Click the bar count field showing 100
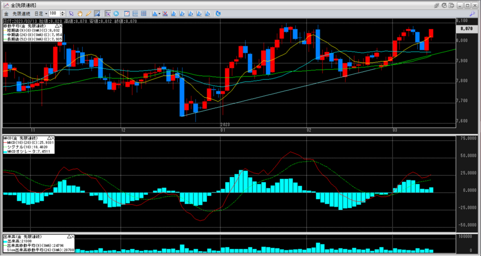Image resolution: width=481 pixels, height=256 pixels. pyautogui.click(x=54, y=14)
